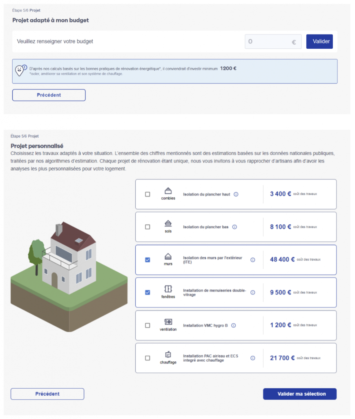Click Valider ma sélection button
Viewport: 355px width, 419px height.
(x=299, y=394)
